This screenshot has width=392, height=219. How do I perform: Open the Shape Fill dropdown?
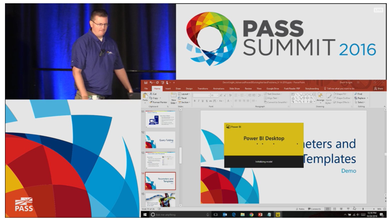coord(340,94)
